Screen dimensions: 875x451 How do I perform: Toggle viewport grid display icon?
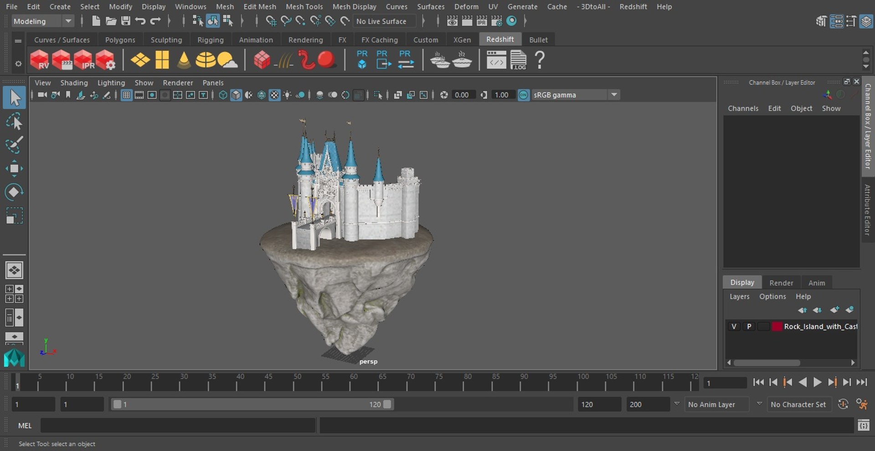tap(126, 95)
